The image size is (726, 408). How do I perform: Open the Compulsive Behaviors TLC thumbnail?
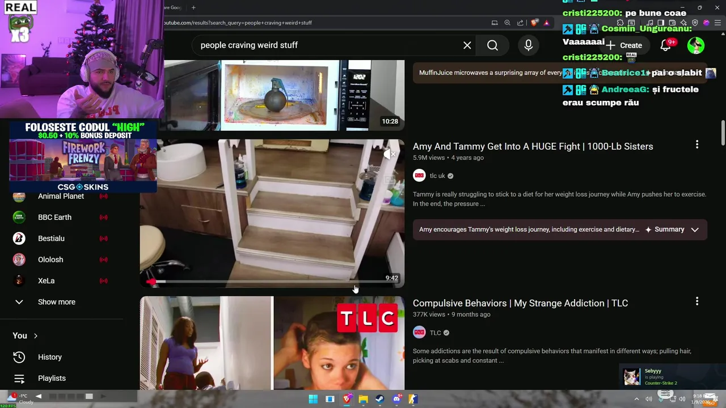point(272,343)
